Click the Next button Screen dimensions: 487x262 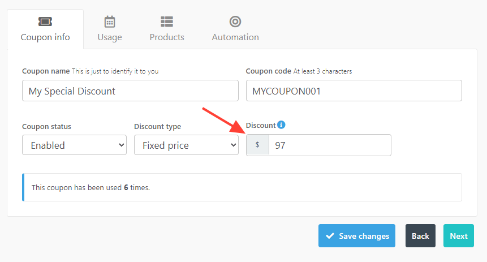point(459,236)
